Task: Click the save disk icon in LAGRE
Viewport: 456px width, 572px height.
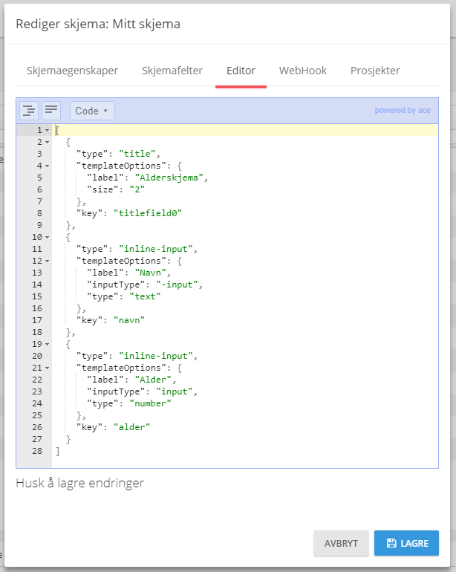Action: [391, 543]
